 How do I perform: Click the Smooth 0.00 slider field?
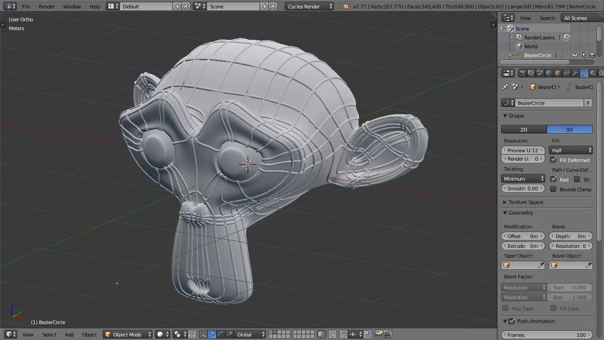(523, 188)
